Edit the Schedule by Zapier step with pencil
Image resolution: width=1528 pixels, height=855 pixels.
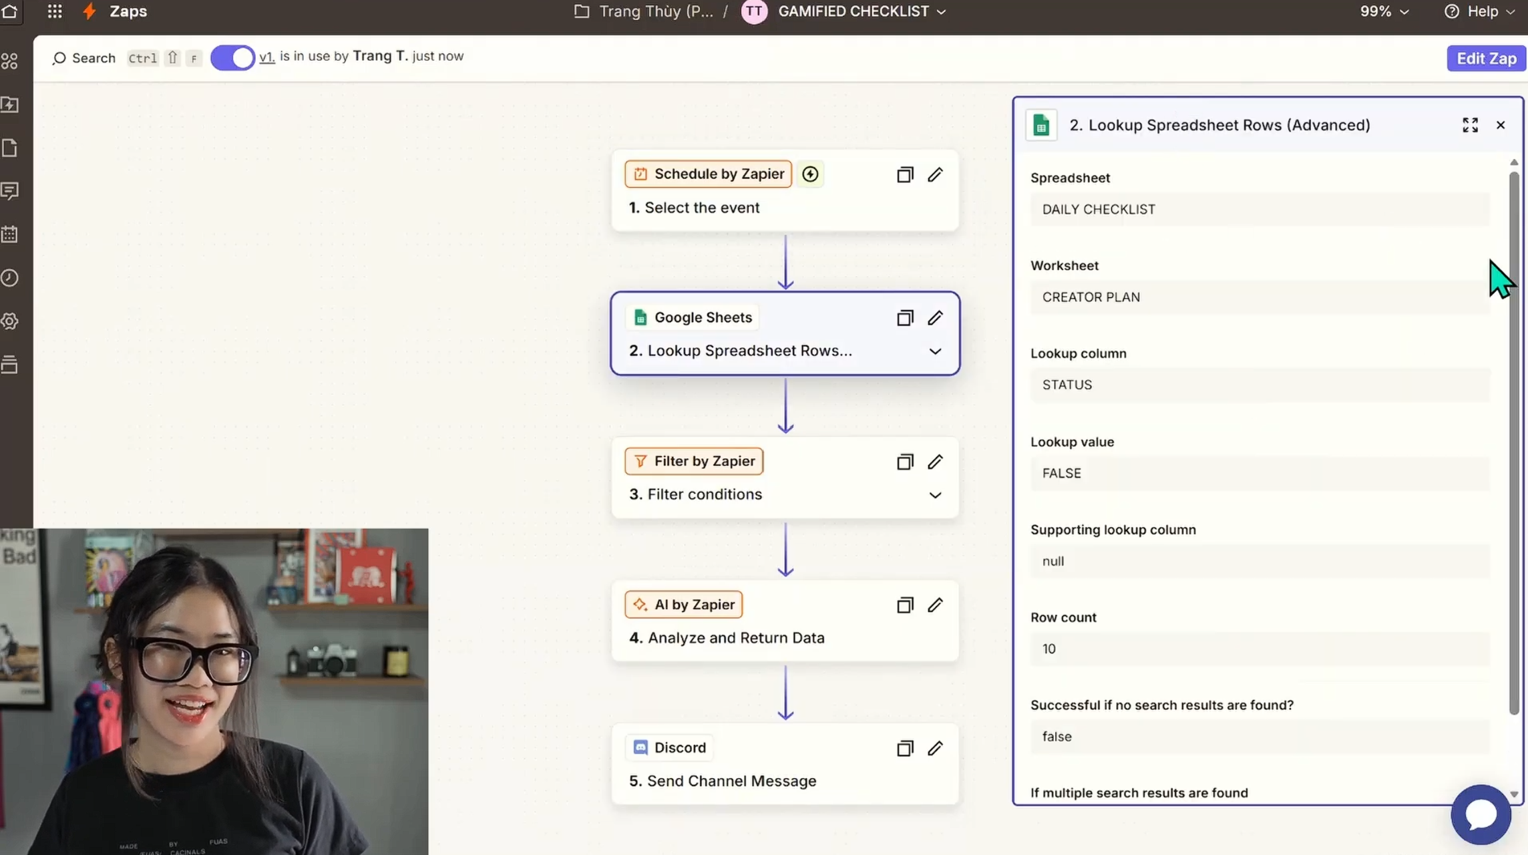point(935,174)
